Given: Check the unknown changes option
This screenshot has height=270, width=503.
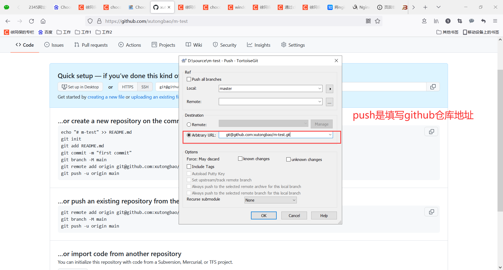Looking at the screenshot, I should [288, 160].
